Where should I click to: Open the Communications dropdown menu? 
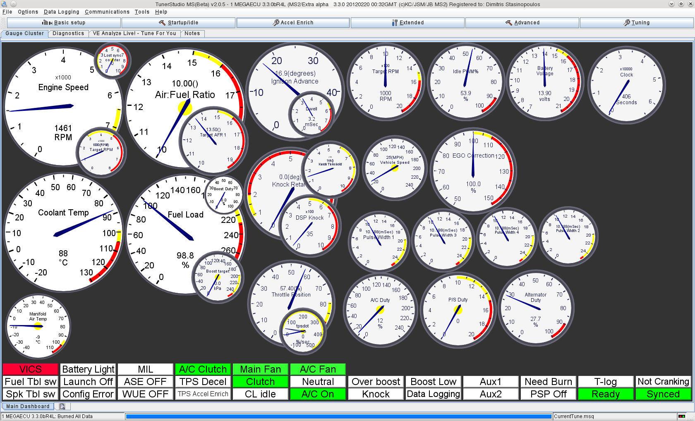coord(107,12)
